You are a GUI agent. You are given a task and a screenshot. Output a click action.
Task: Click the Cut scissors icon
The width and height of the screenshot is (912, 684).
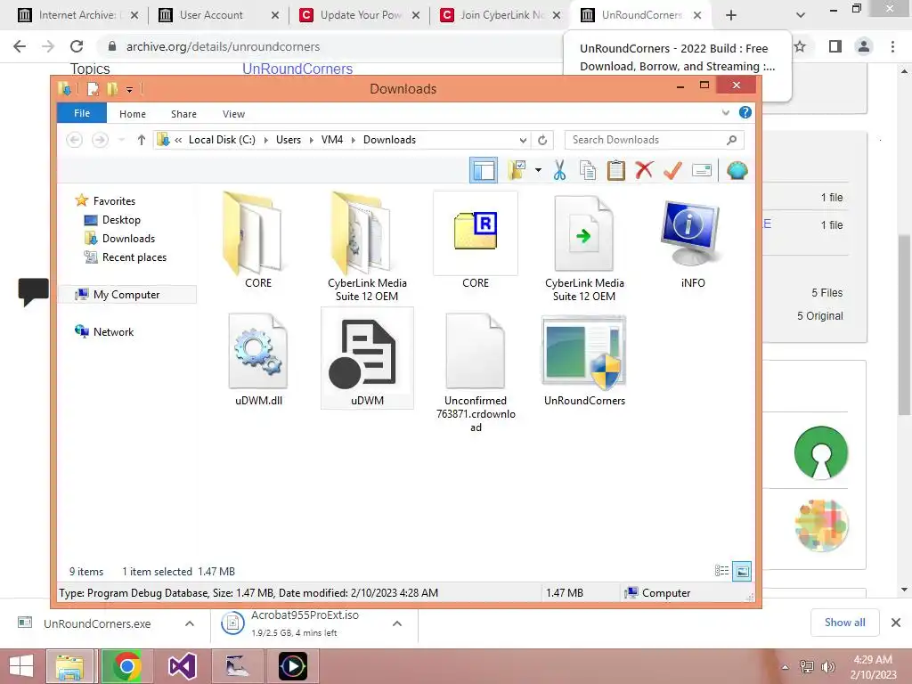click(x=559, y=170)
